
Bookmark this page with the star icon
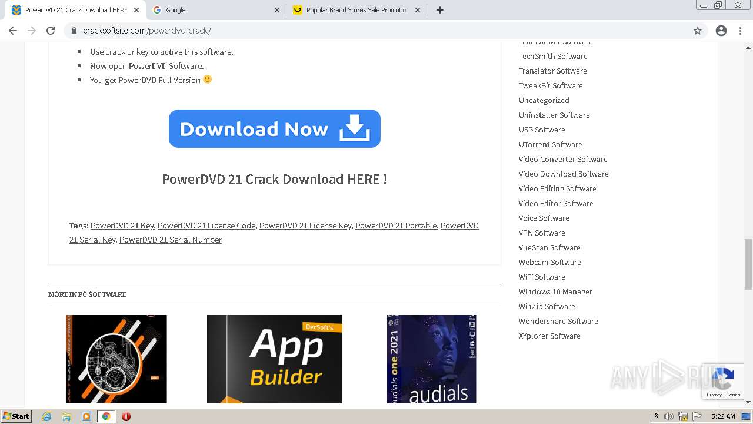pos(698,31)
